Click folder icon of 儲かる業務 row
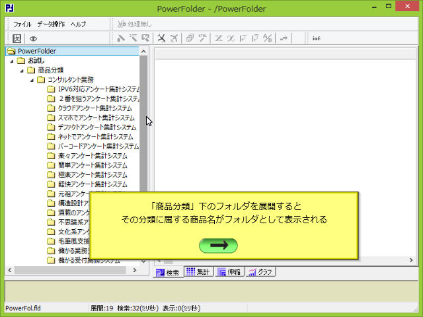 (51, 251)
